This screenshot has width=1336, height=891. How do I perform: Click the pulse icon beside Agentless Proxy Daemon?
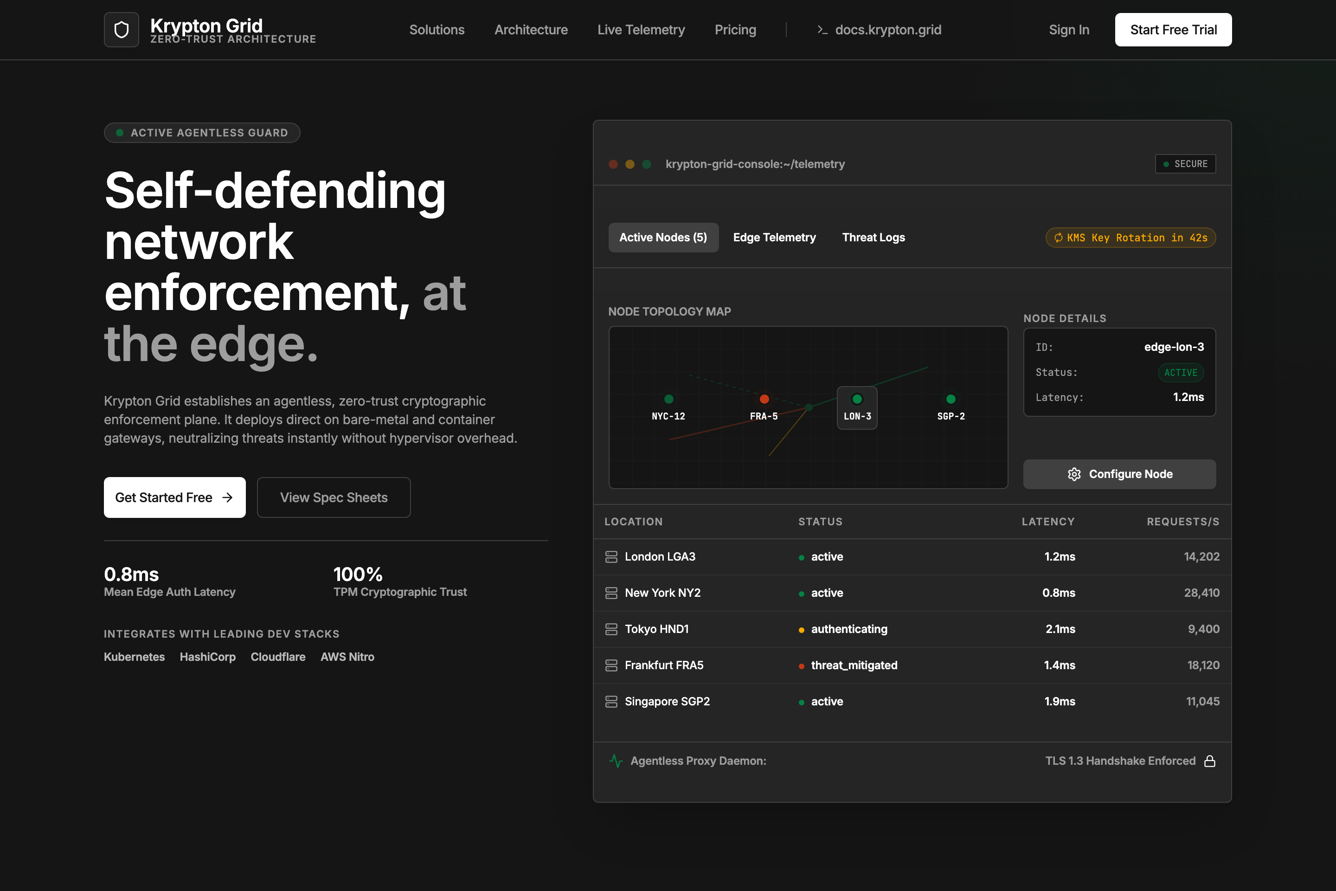pos(616,761)
